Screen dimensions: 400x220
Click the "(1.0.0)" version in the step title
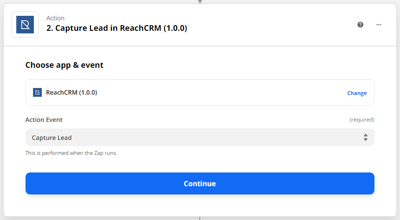click(176, 28)
